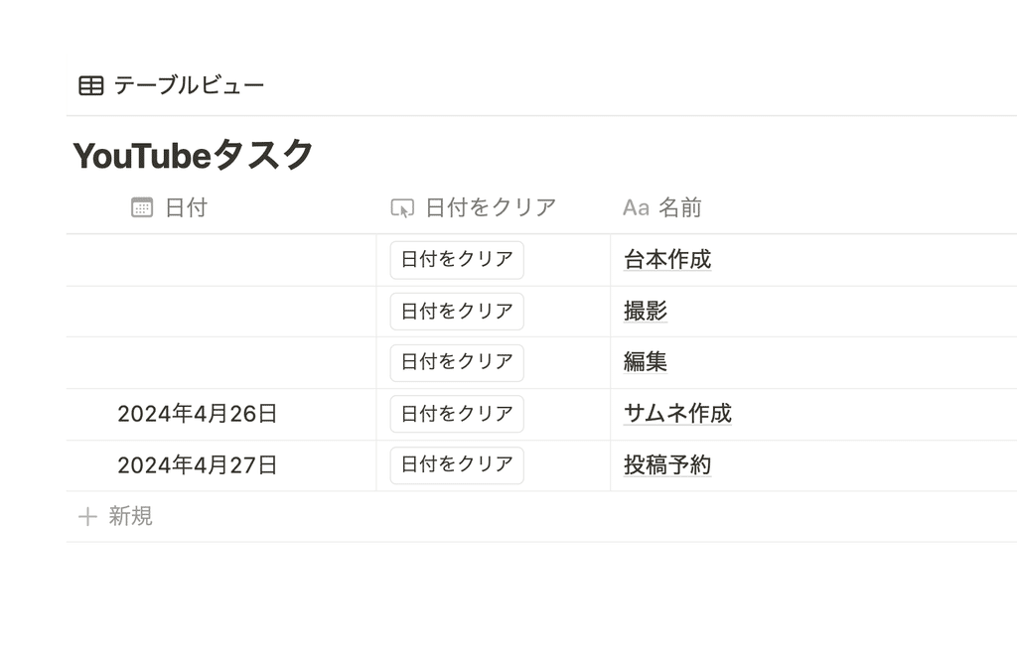Viewport: 1017px width, 648px height.
Task: Select the 2024年4月26日 date cell
Action: click(221, 414)
